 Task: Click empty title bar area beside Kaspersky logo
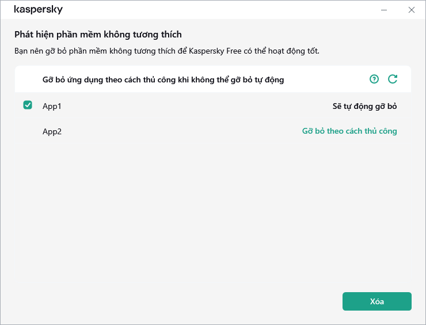pyautogui.click(x=219, y=10)
